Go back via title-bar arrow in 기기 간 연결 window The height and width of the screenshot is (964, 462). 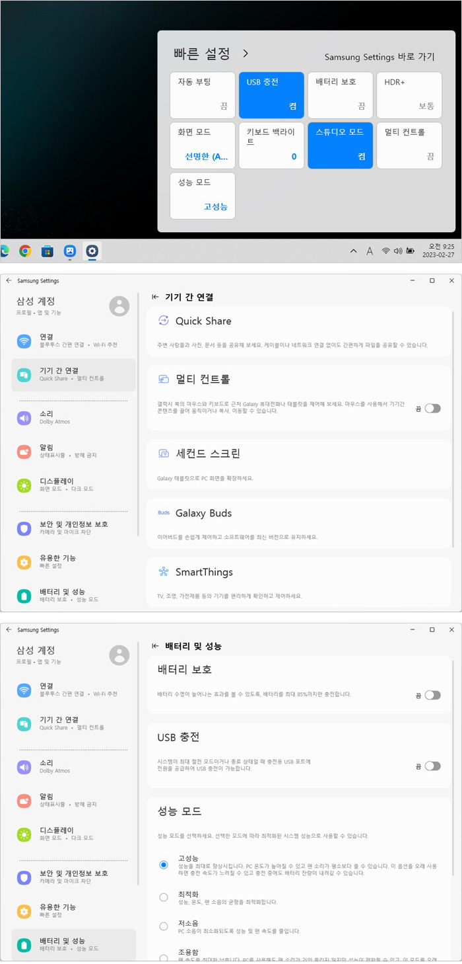tap(9, 280)
